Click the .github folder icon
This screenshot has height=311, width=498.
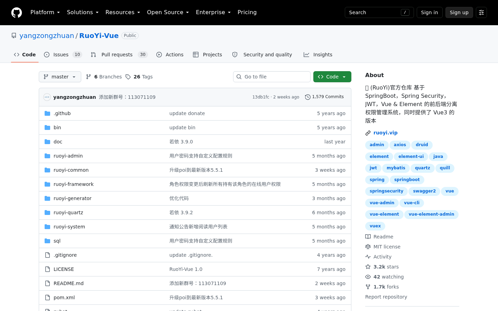[x=47, y=113]
